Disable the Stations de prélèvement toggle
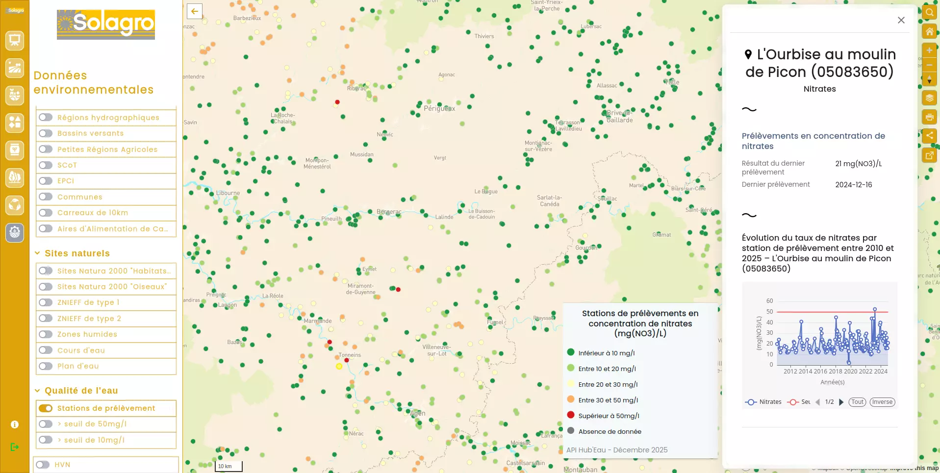The image size is (940, 473). coord(46,408)
